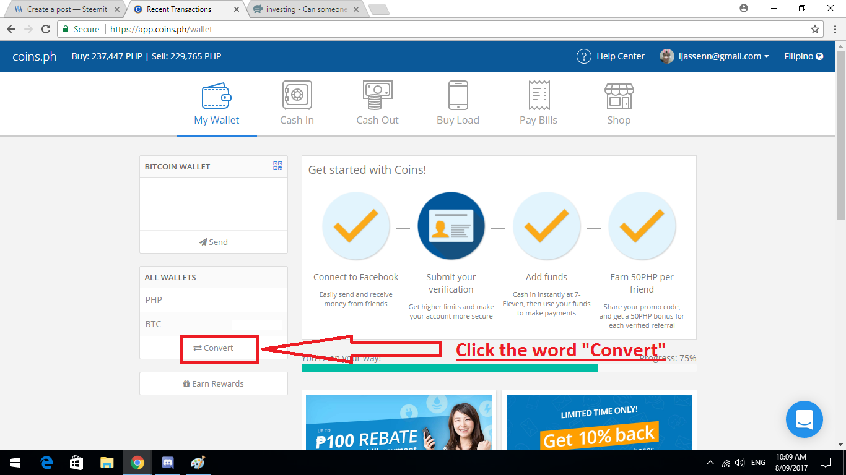Open a new browser tab
The height and width of the screenshot is (475, 846).
pyautogui.click(x=378, y=9)
